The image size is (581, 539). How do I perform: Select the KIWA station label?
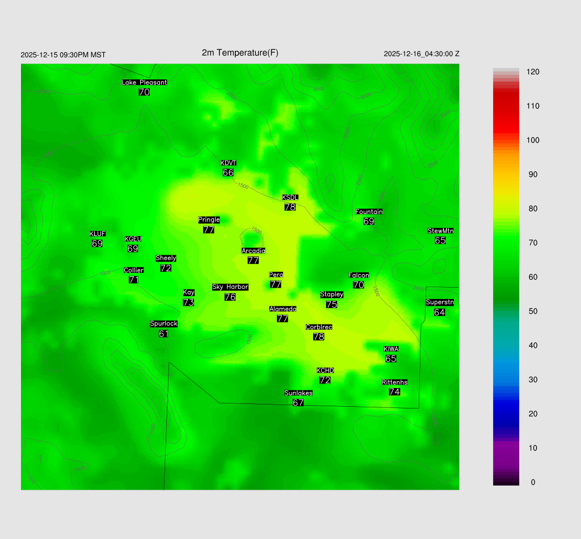390,349
